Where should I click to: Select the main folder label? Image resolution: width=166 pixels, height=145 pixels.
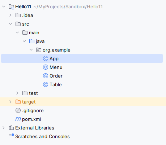click(34, 33)
